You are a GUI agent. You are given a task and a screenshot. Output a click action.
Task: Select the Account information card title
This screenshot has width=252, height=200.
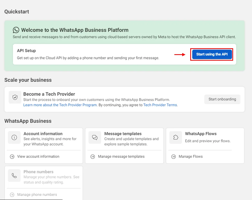pyautogui.click(x=43, y=134)
